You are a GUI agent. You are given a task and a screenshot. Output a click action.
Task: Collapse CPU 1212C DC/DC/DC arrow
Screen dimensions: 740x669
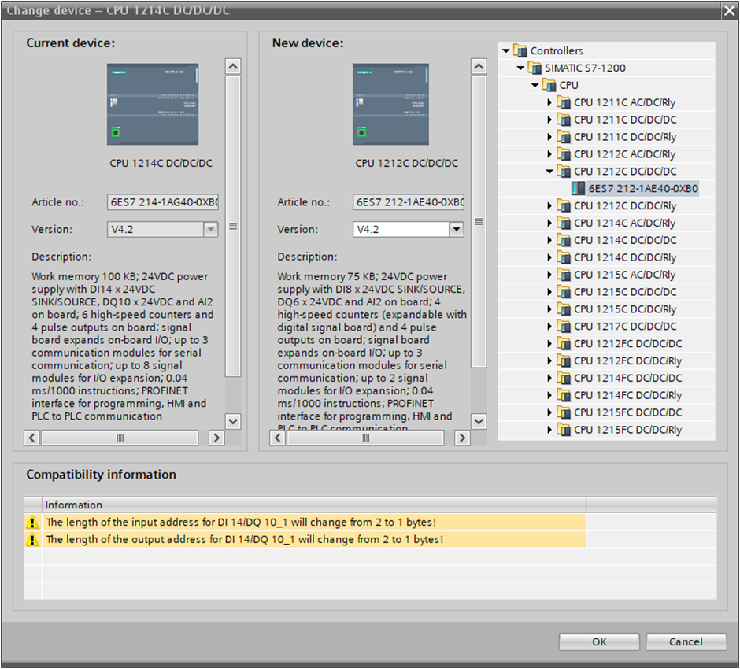[x=549, y=172]
